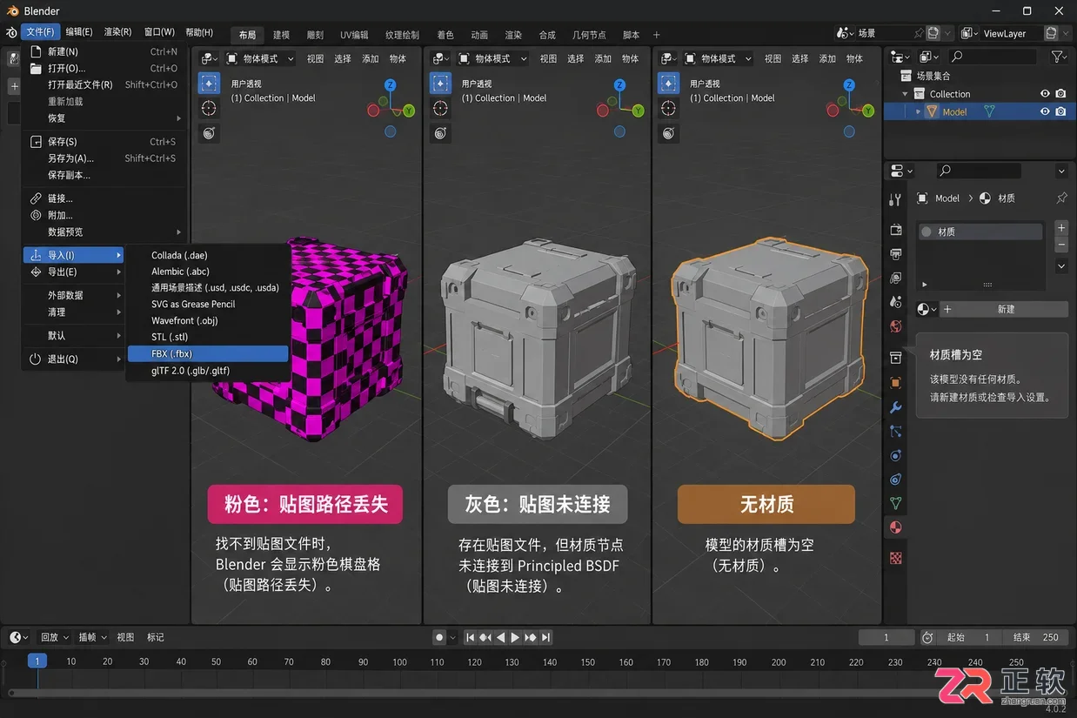
Task: Open the outliner filter funnel icon
Action: point(1058,57)
